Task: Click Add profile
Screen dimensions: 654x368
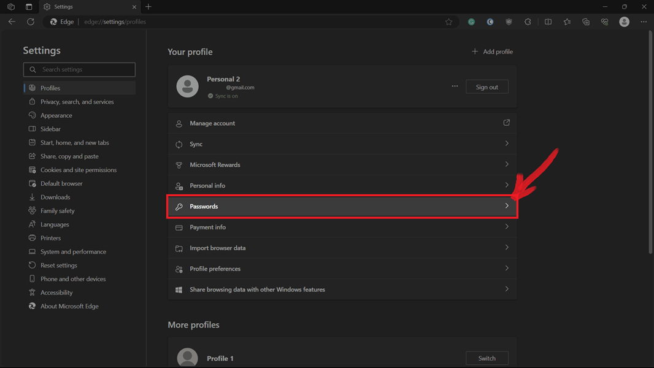Action: point(492,52)
